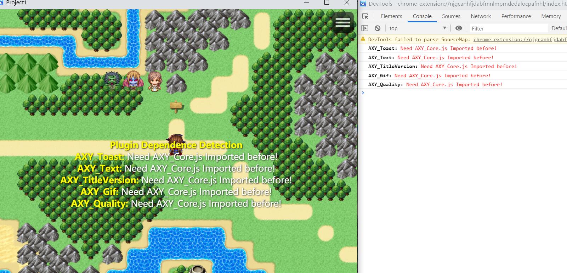
Task: Select the AXY_Quality console message
Action: pos(462,84)
